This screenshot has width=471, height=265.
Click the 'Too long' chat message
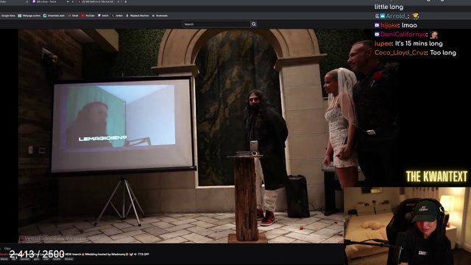tap(443, 53)
